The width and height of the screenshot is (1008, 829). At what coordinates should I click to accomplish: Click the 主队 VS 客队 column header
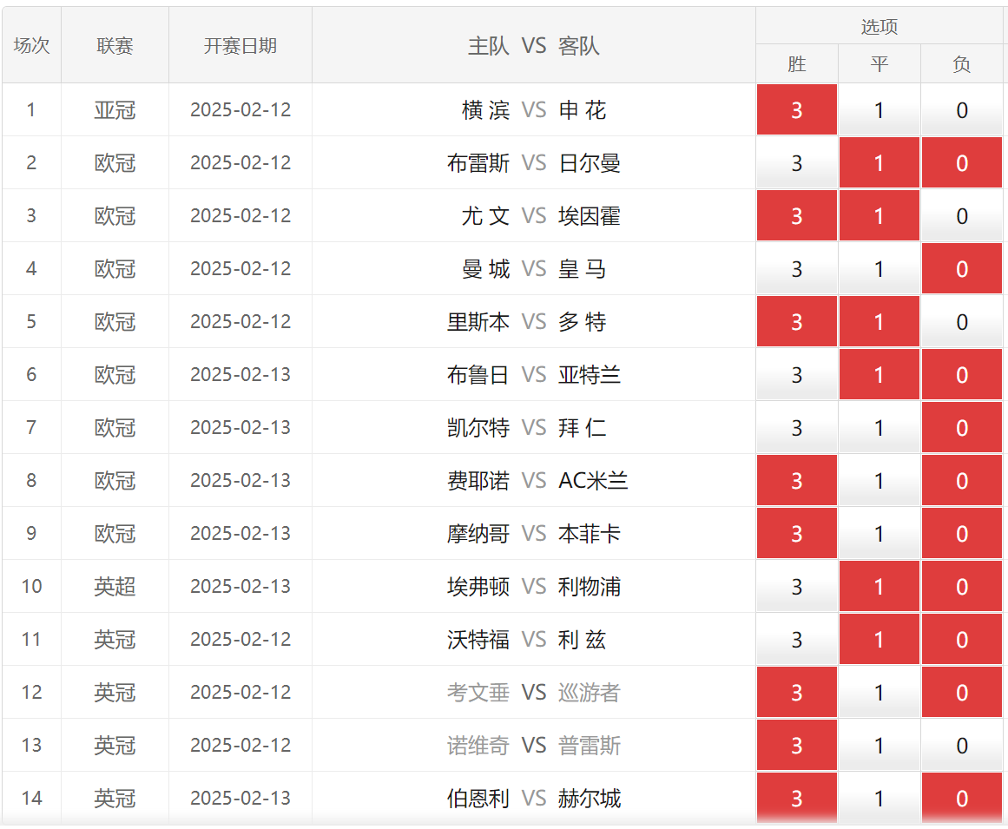(x=534, y=45)
